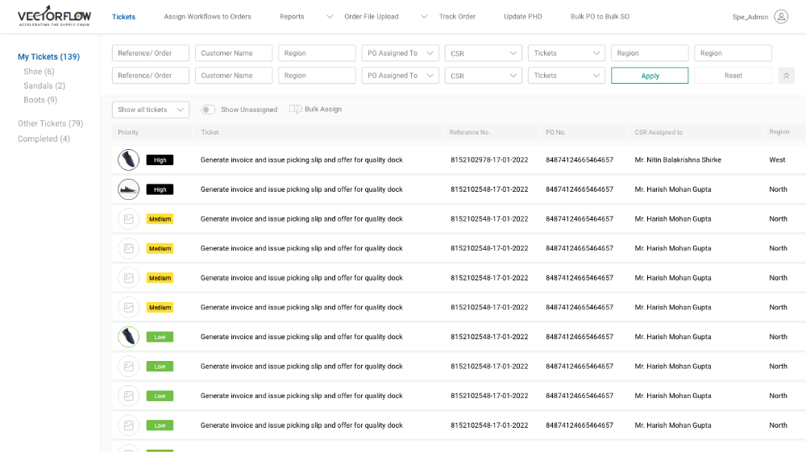Click the Apply filter button
806x452 pixels.
[x=650, y=76]
